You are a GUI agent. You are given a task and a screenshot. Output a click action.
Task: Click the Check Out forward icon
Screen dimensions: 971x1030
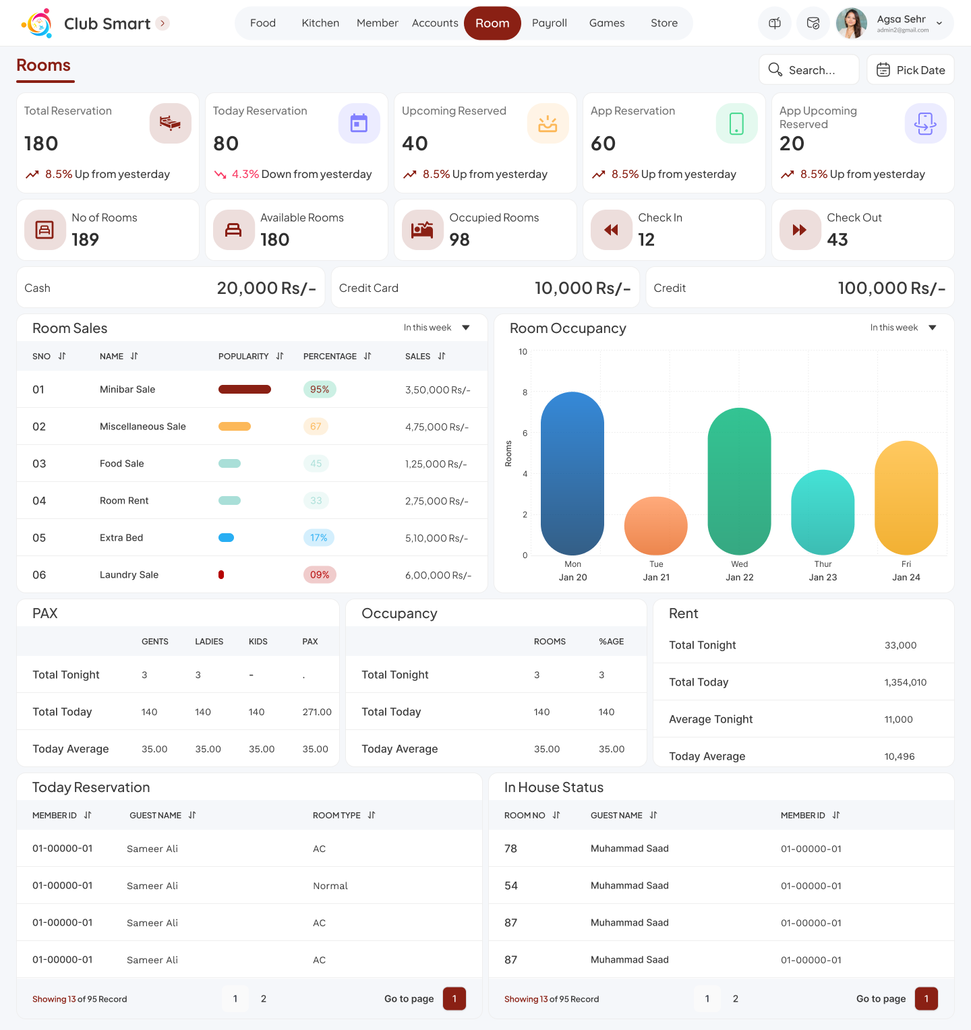pos(800,230)
